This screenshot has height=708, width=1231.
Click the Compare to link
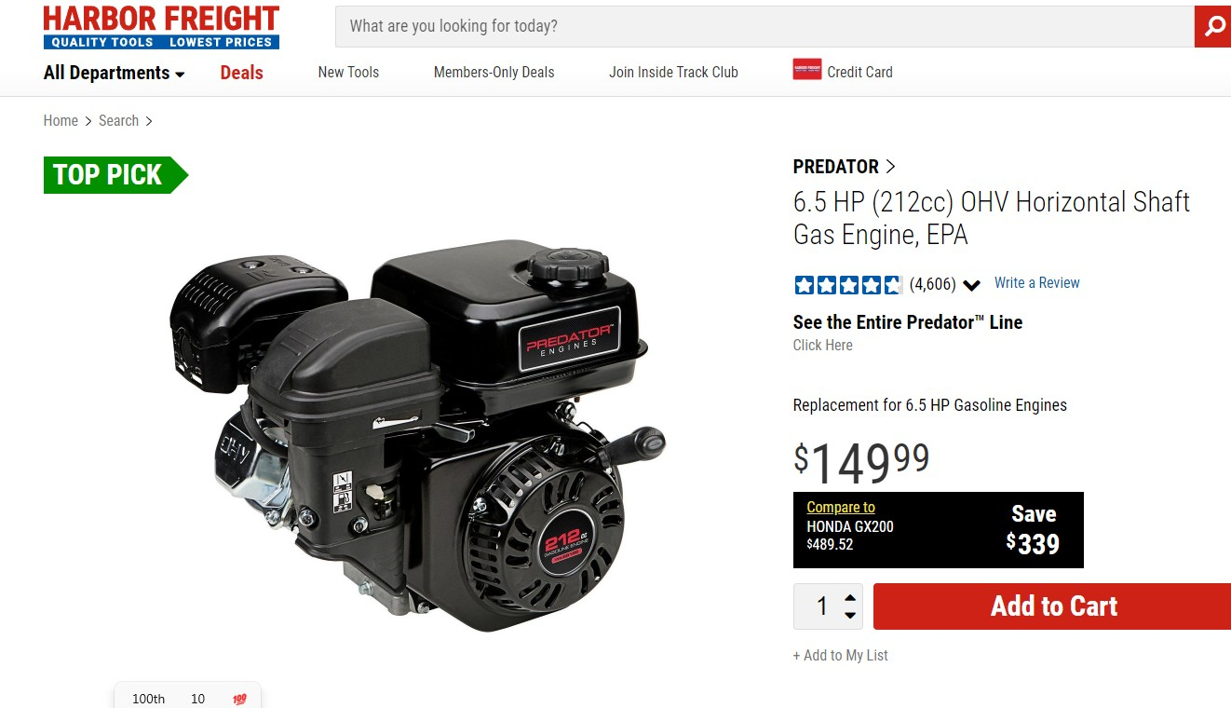(x=841, y=508)
